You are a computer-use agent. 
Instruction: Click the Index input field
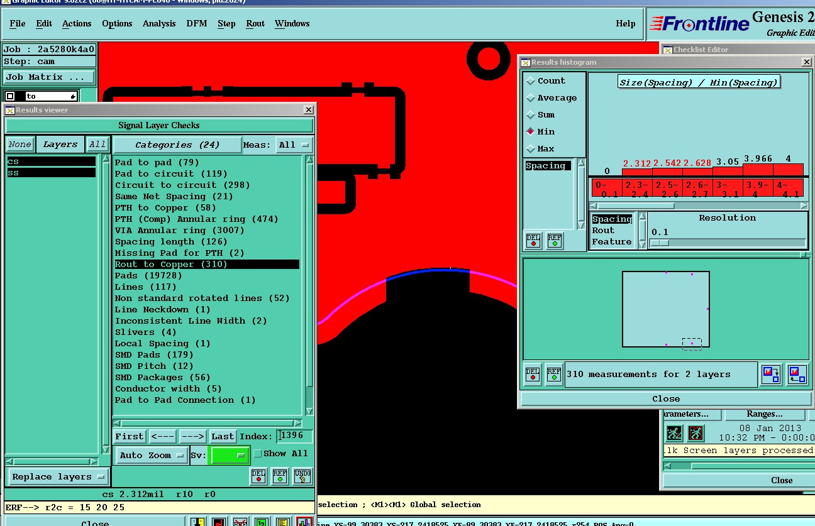[x=294, y=436]
